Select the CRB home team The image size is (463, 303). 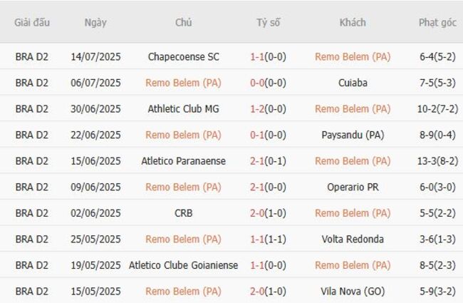tap(183, 213)
